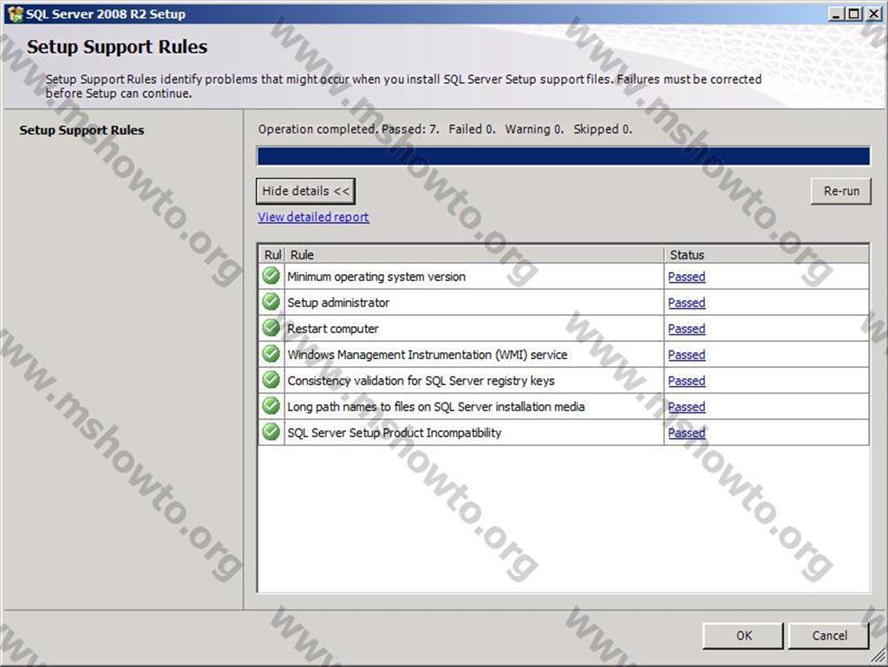Viewport: 888px width, 667px height.
Task: Click the narrow 'Rul' icon column header
Action: (271, 255)
